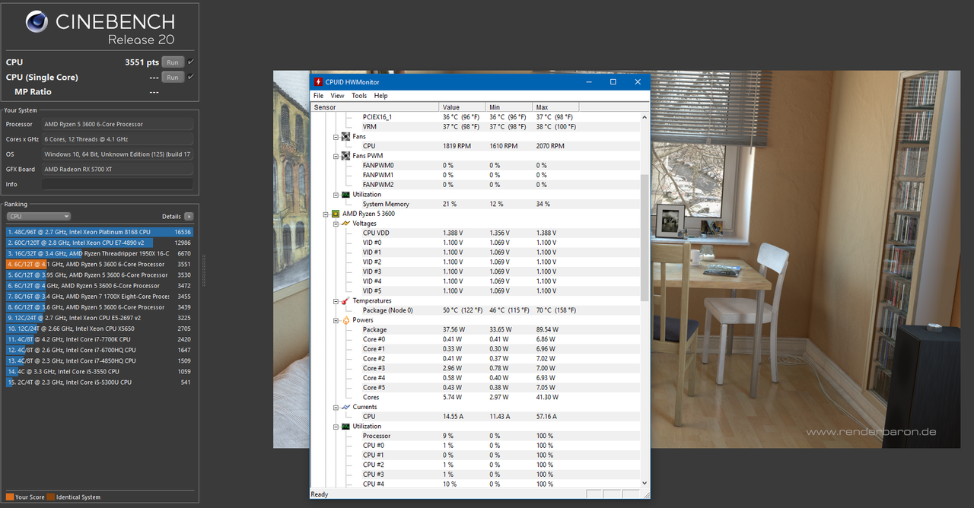Select the System Memory utilization row
The image size is (974, 508).
[x=476, y=204]
